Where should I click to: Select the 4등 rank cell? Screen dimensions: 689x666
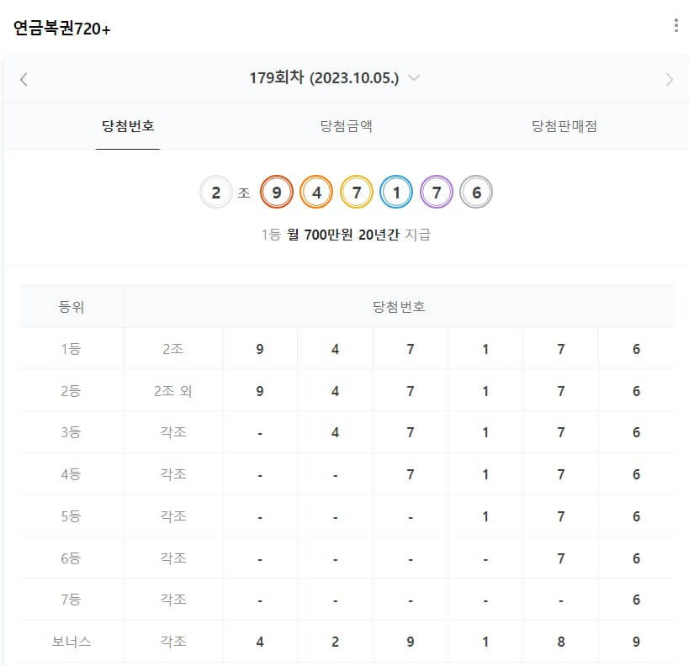(72, 474)
